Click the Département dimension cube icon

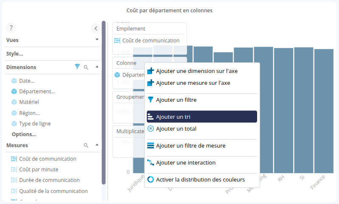coord(14,91)
